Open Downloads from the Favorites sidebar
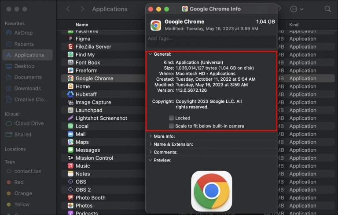 pyautogui.click(x=27, y=89)
